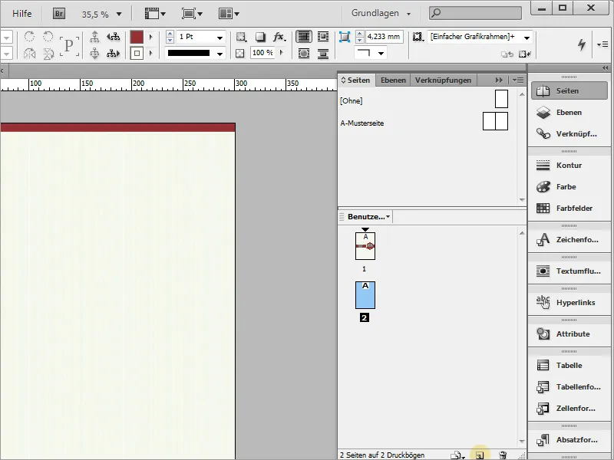This screenshot has width=614, height=460.
Task: Flip vertical icon in control bar
Action: tap(48, 53)
